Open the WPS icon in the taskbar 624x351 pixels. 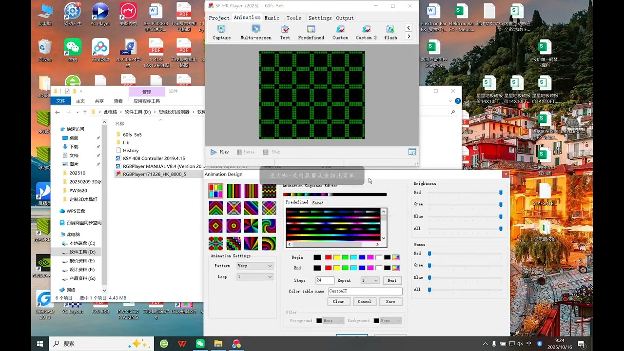(x=182, y=344)
